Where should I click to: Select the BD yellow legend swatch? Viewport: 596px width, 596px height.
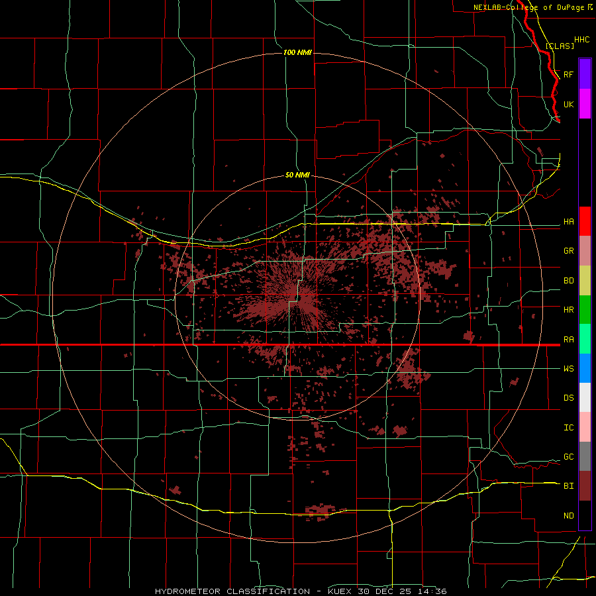click(x=585, y=281)
